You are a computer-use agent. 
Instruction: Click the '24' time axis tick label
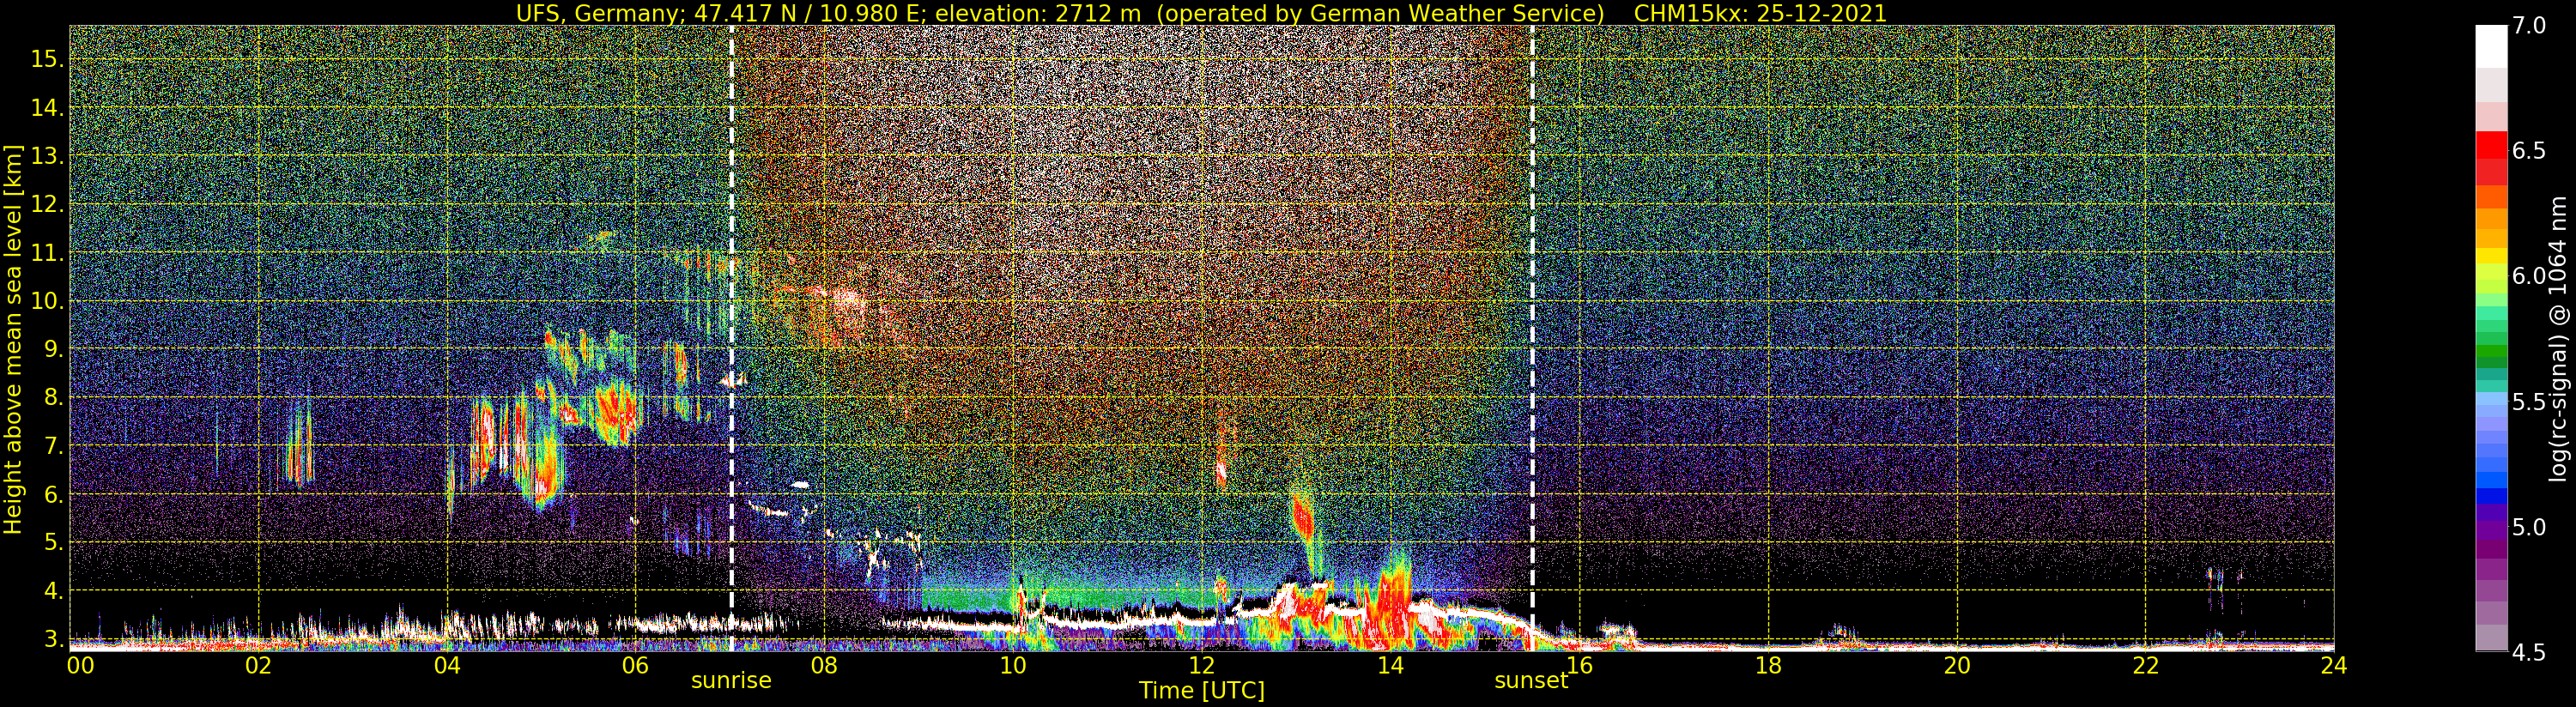2333,665
